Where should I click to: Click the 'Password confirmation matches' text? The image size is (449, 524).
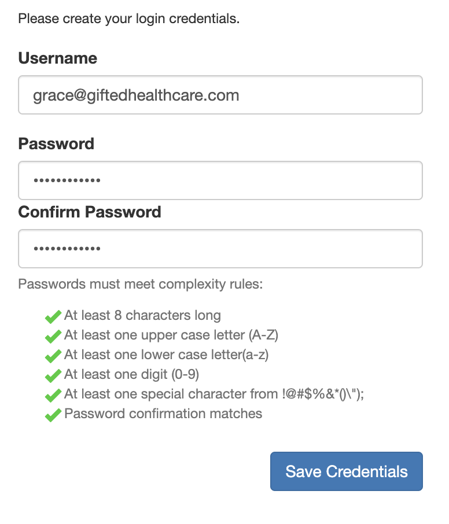tap(163, 414)
